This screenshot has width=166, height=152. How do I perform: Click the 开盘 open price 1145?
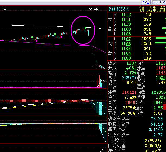coord(161,68)
